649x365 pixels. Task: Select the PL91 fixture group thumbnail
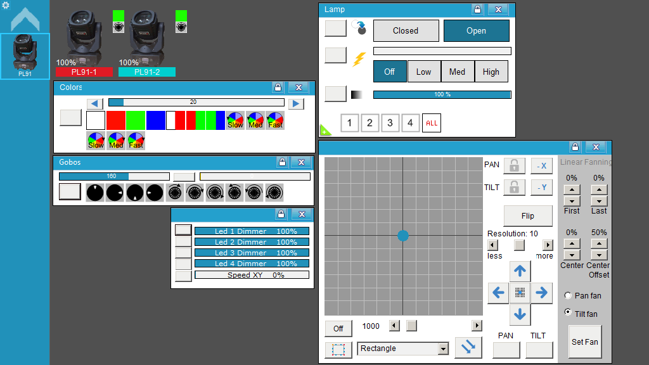(25, 56)
